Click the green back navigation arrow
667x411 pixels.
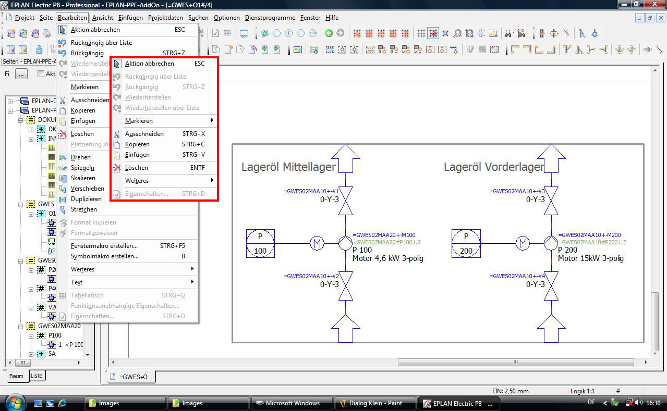click(329, 33)
